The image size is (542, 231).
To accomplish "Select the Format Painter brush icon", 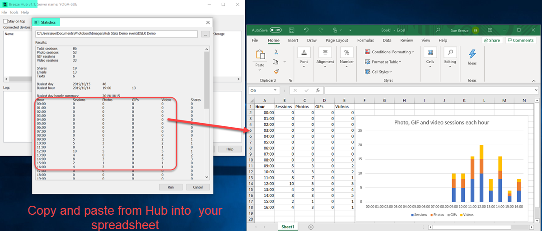I will pos(276,71).
